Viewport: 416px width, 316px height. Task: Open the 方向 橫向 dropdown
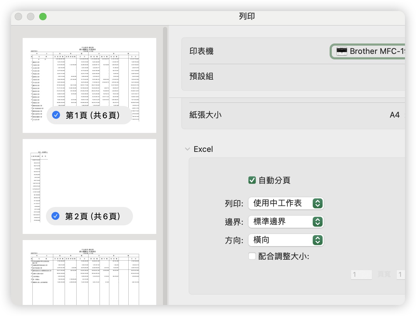tap(286, 240)
